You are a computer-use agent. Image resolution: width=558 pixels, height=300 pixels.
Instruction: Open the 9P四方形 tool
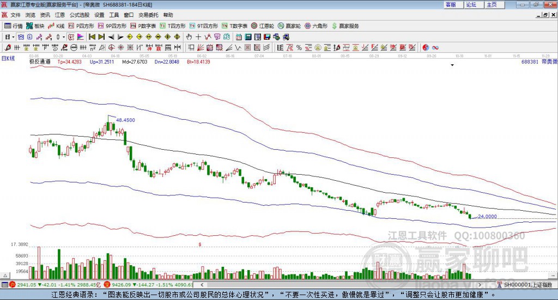pyautogui.click(x=112, y=26)
